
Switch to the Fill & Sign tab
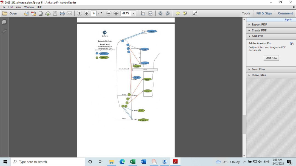pyautogui.click(x=264, y=13)
